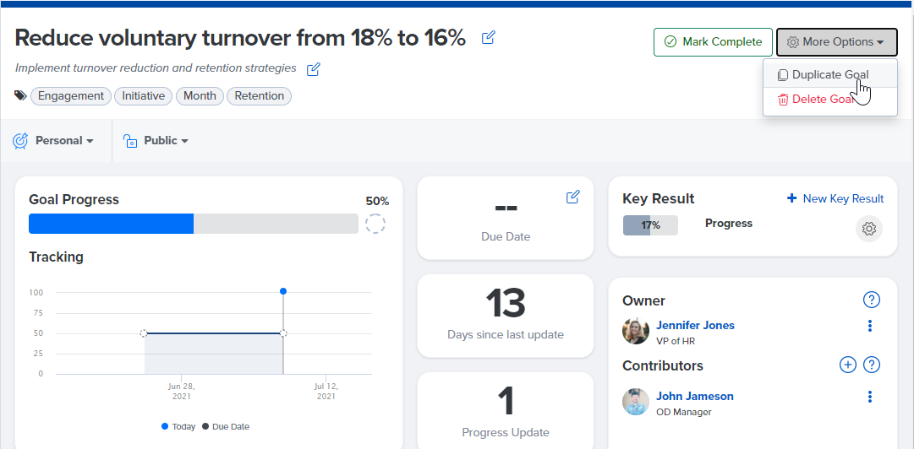Image resolution: width=914 pixels, height=449 pixels.
Task: Open John Jameson options kebab menu
Action: tap(870, 397)
